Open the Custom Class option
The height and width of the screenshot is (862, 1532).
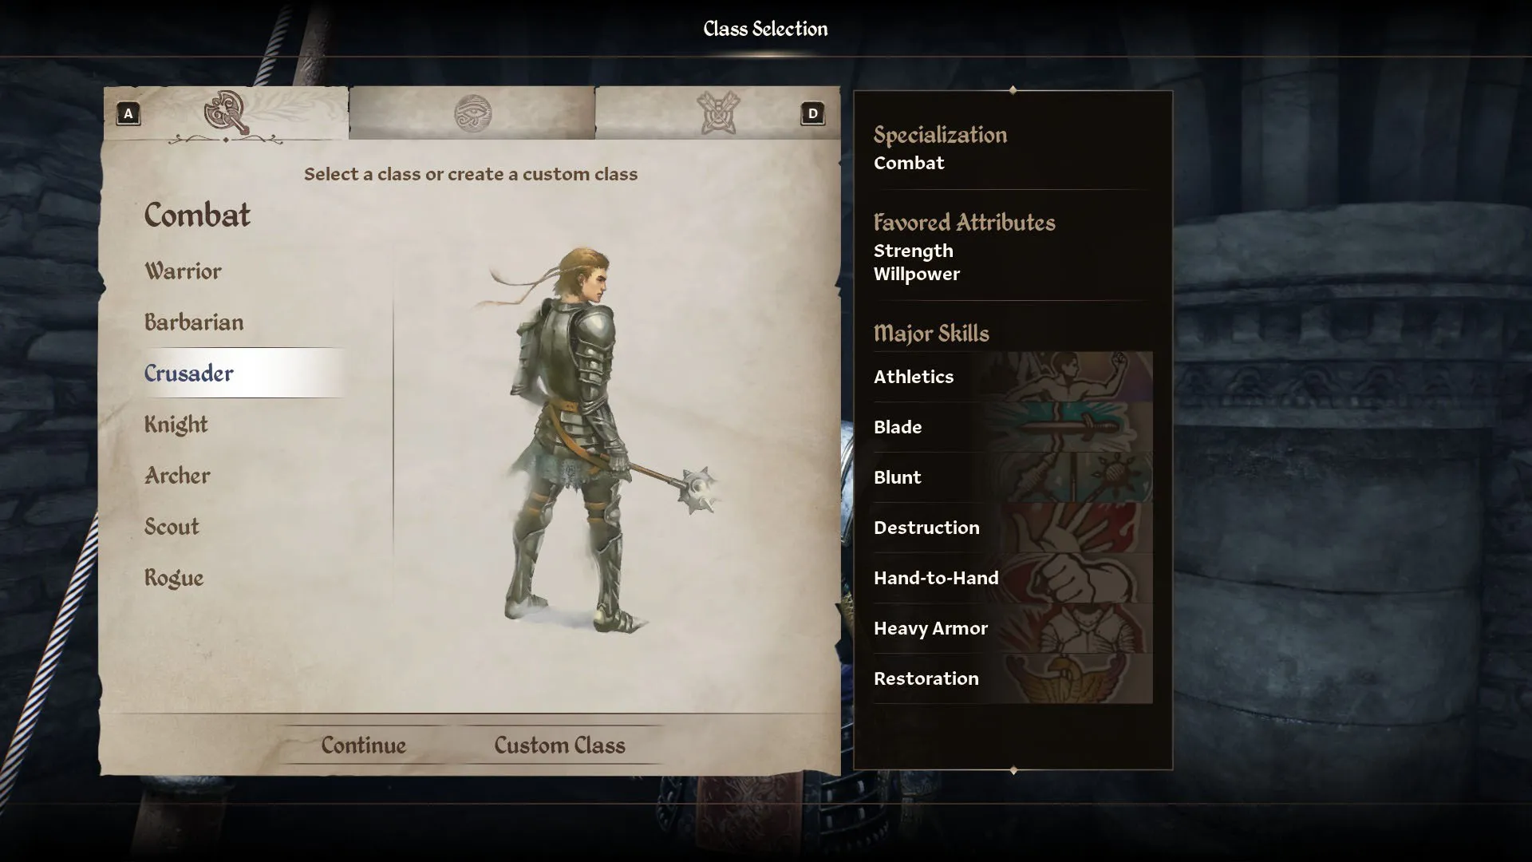click(559, 745)
